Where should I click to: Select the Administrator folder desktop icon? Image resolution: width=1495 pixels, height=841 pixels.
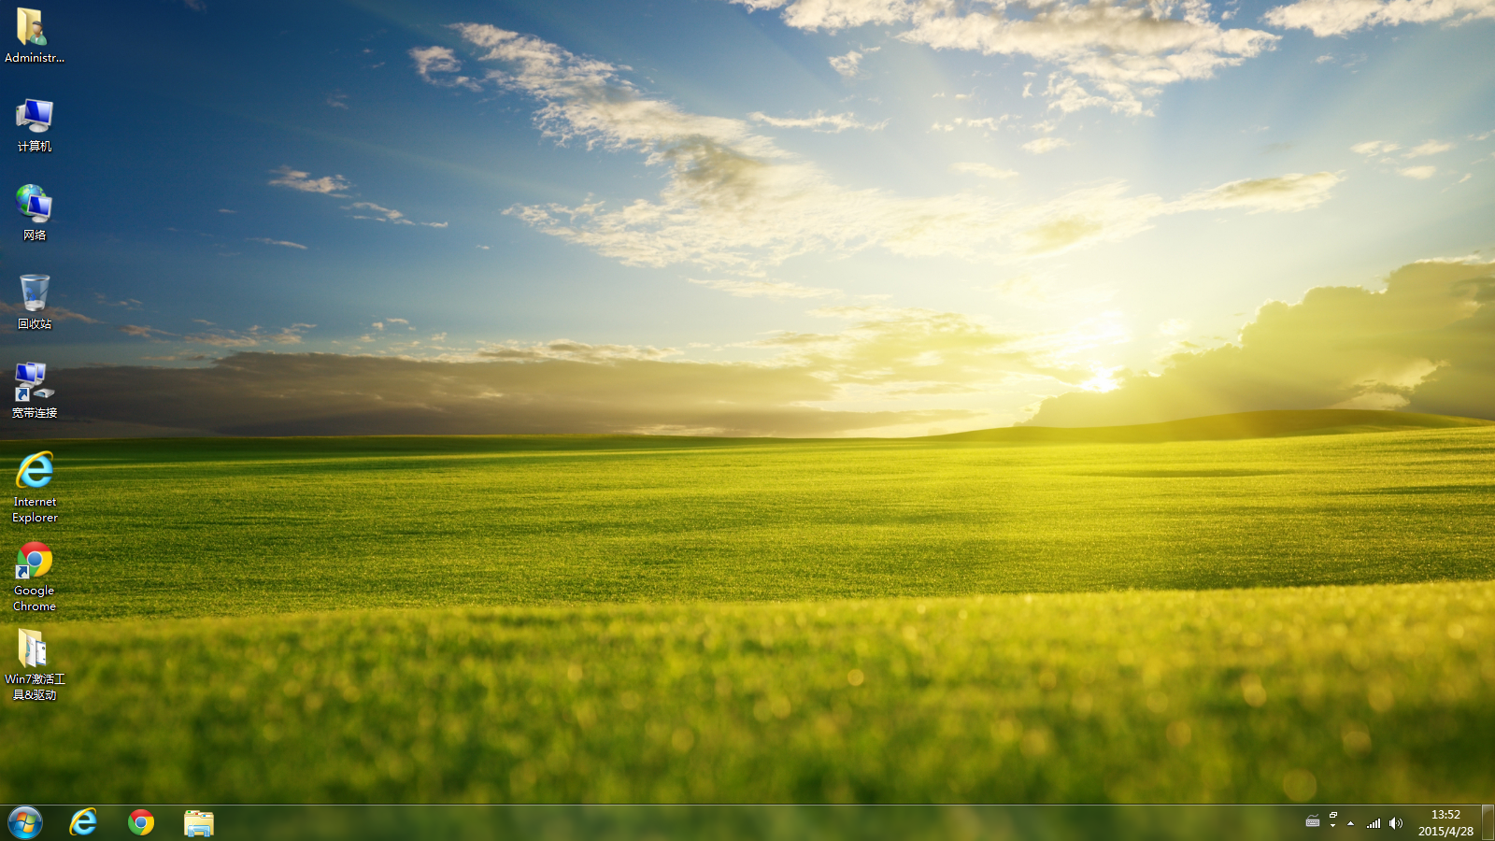coord(35,36)
